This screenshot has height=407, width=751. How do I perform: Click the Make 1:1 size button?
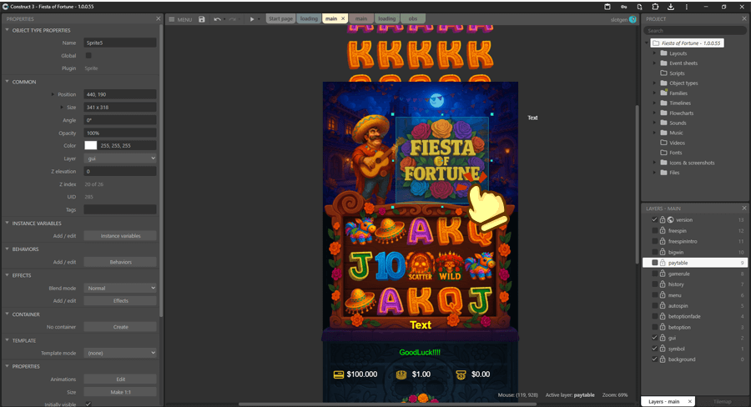(x=120, y=392)
